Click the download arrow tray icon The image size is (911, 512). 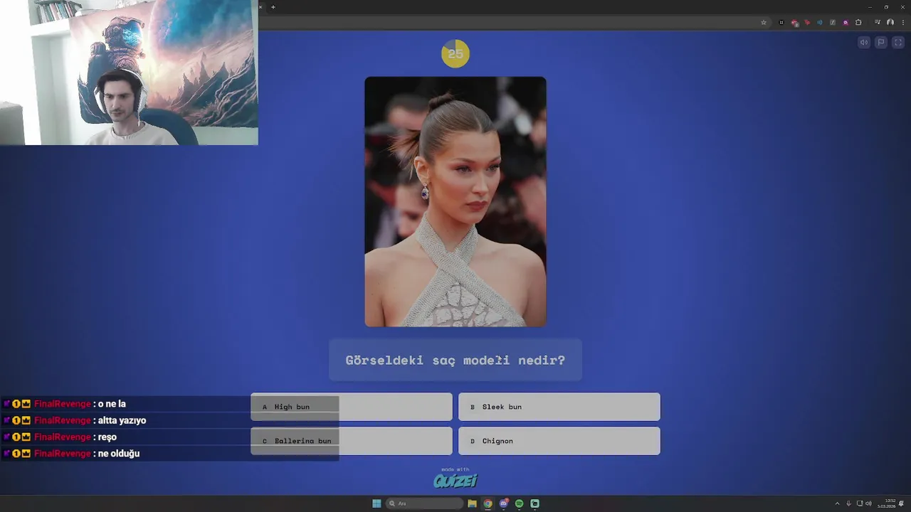pyautogui.click(x=848, y=503)
